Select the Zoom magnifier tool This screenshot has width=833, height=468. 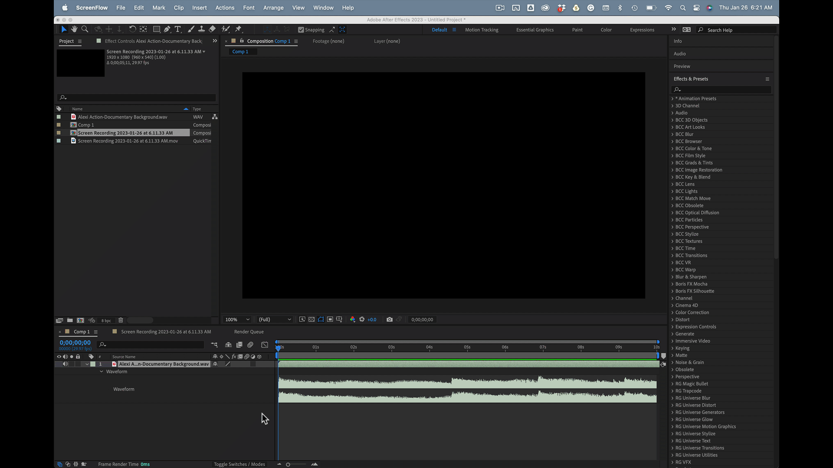[85, 29]
